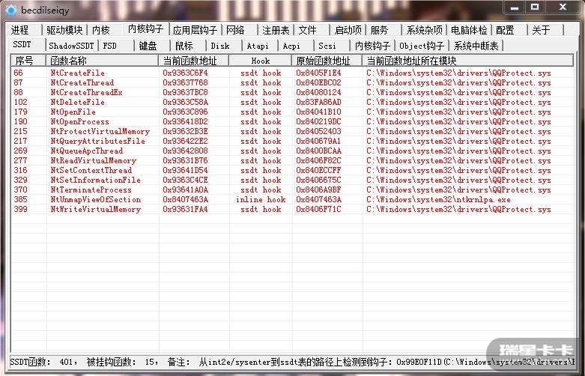
Task: Select the NtQueryAttributesFile row
Action: 292,141
